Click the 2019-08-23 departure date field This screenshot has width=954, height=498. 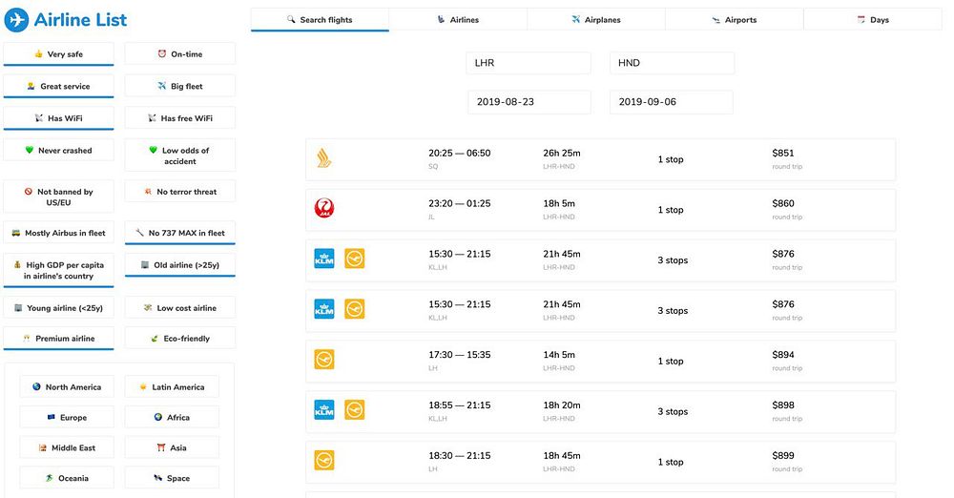(x=529, y=102)
